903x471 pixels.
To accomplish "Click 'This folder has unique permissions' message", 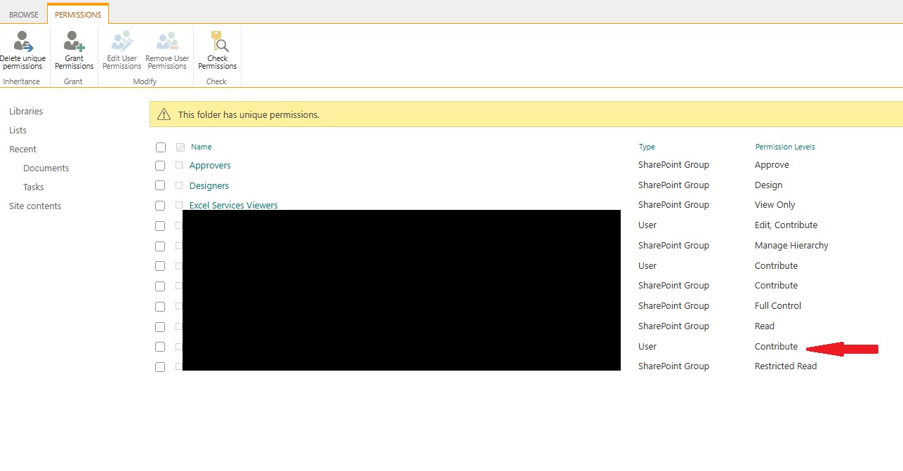I will pos(249,114).
